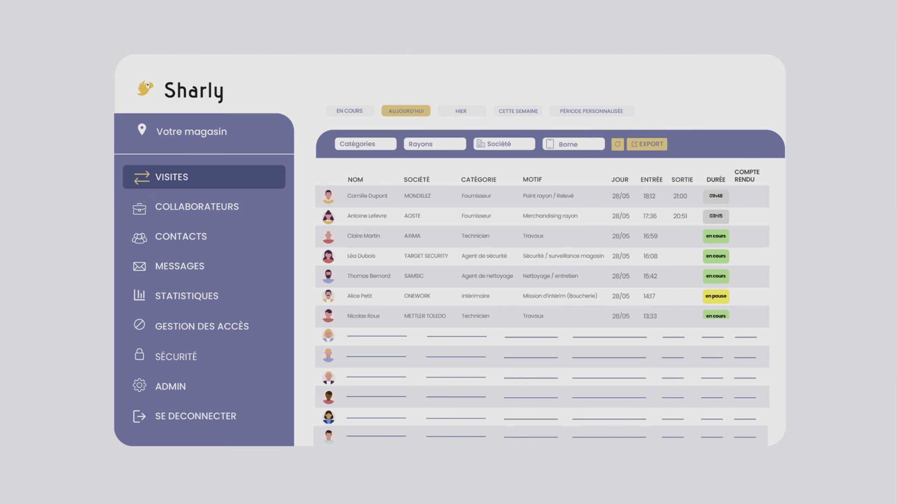Open the Rayons filter dropdown
Image resolution: width=897 pixels, height=504 pixels.
point(435,144)
